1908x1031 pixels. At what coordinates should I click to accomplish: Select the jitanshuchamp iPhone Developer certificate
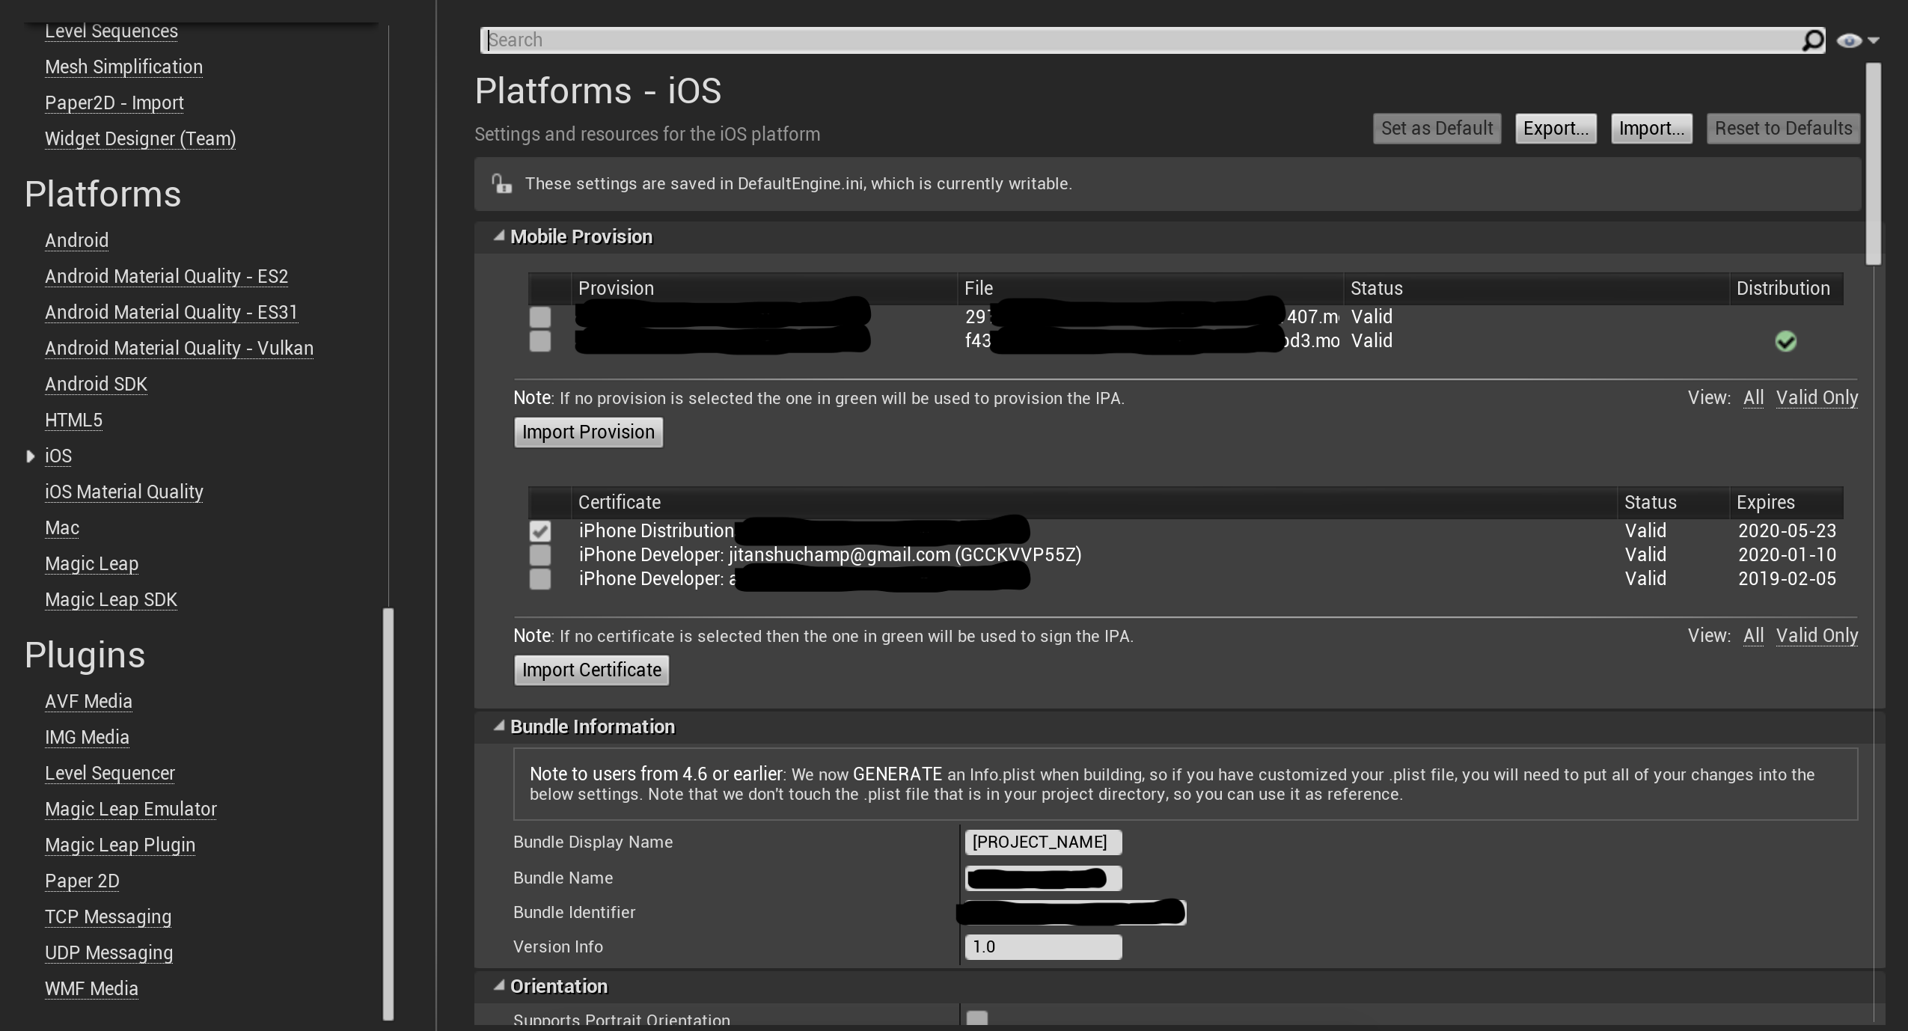tap(540, 554)
